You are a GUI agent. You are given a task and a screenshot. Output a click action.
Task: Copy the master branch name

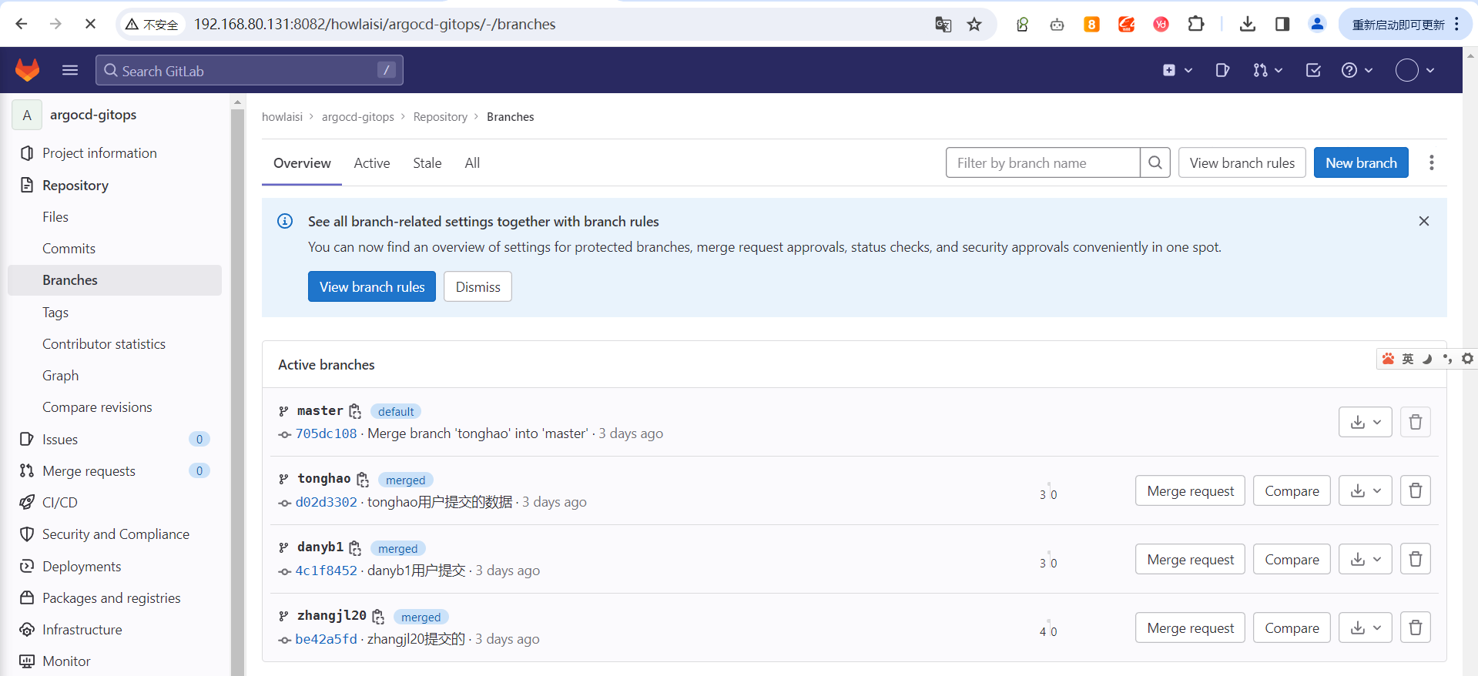point(355,411)
